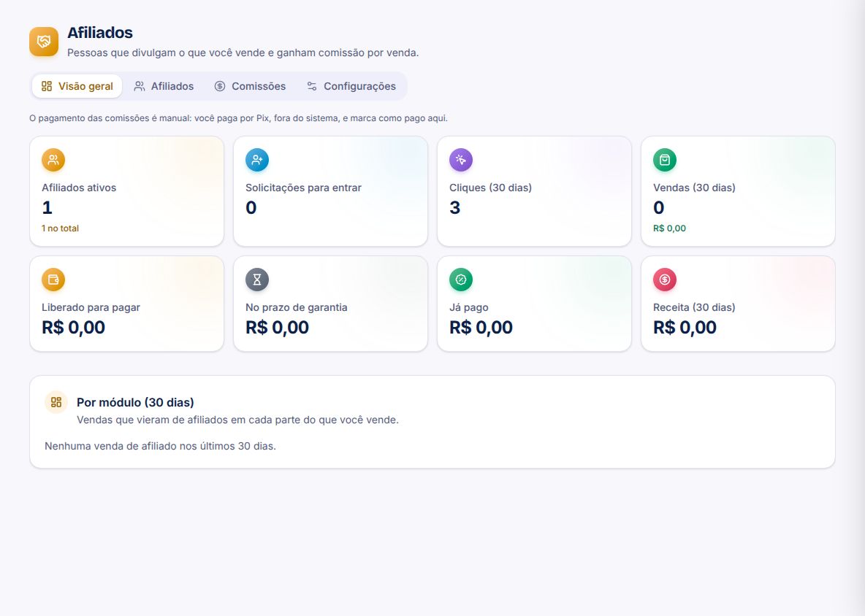Image resolution: width=865 pixels, height=616 pixels.
Task: Open the Configurações tab
Action: coord(351,86)
